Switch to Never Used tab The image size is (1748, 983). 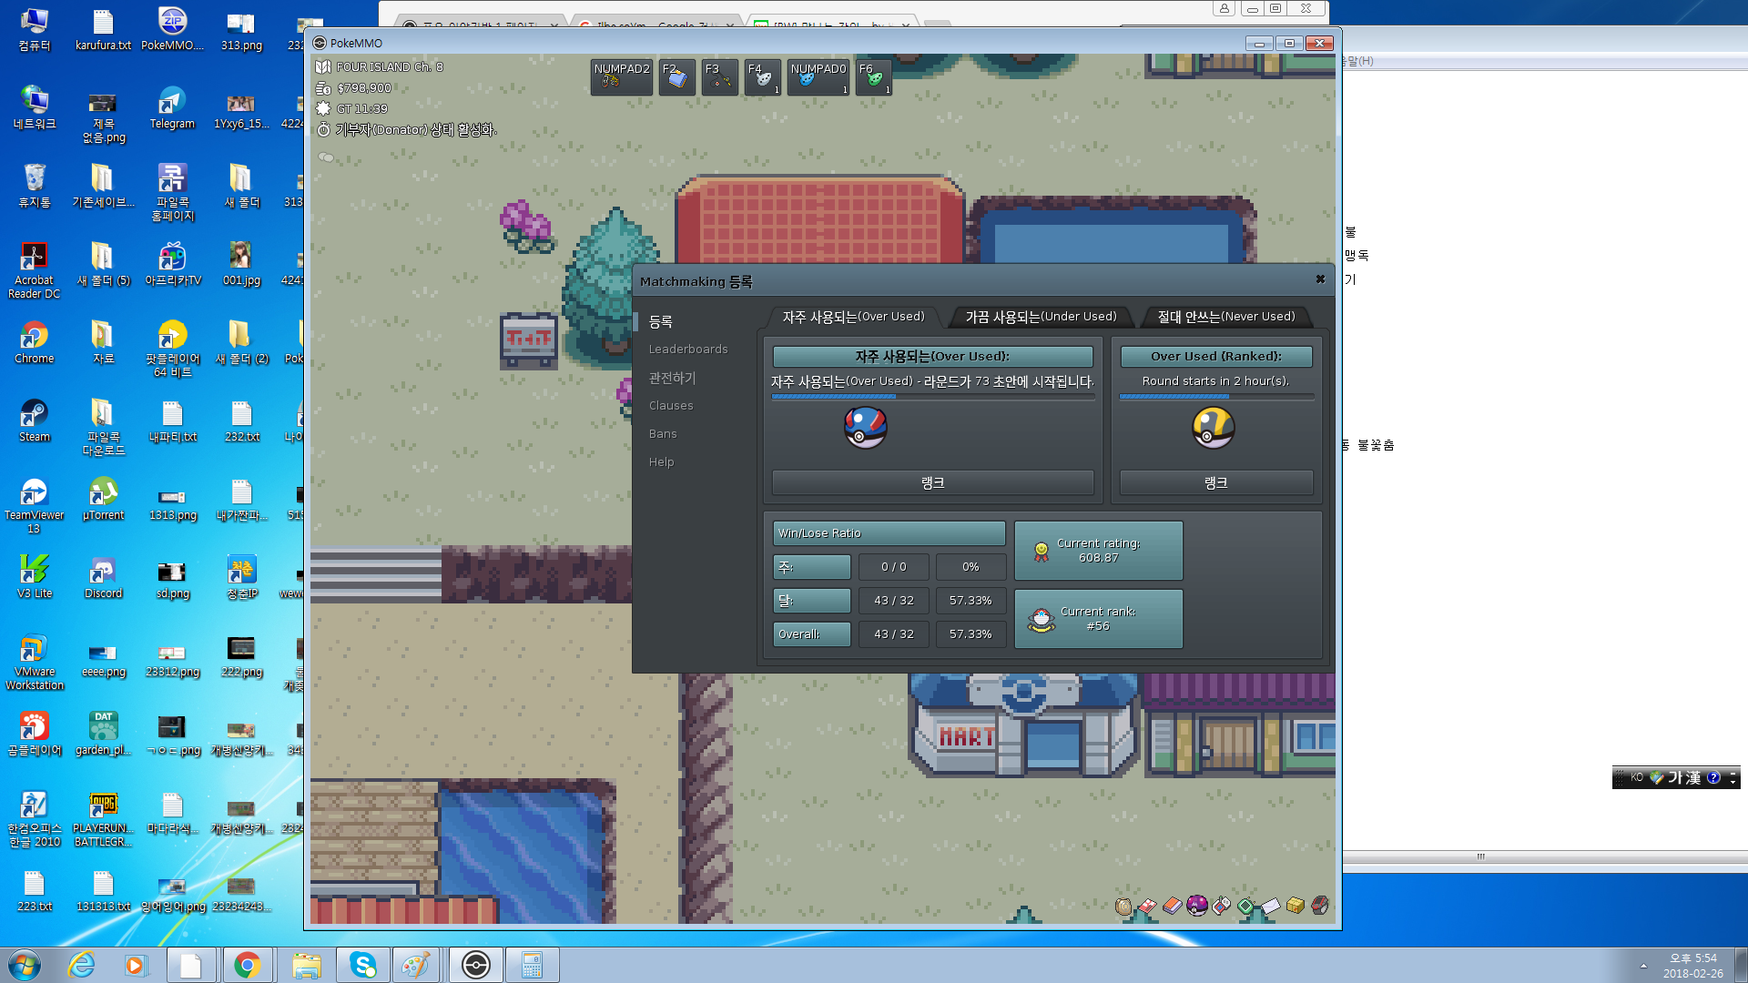(x=1225, y=317)
